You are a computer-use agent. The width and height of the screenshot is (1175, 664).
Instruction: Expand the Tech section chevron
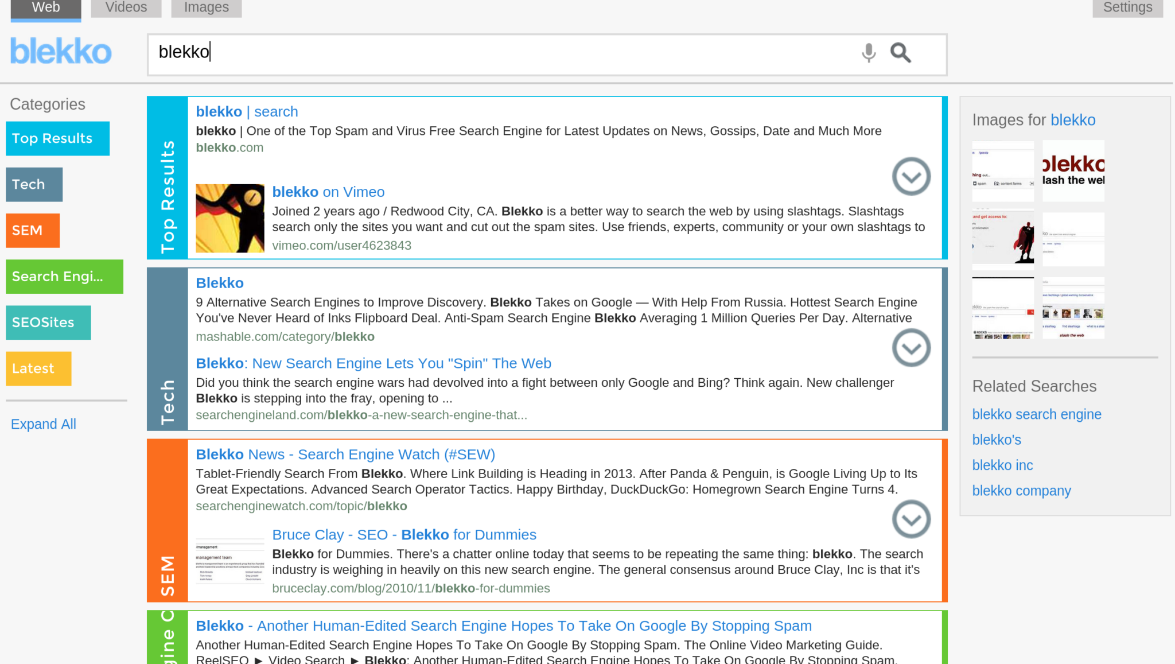point(911,348)
